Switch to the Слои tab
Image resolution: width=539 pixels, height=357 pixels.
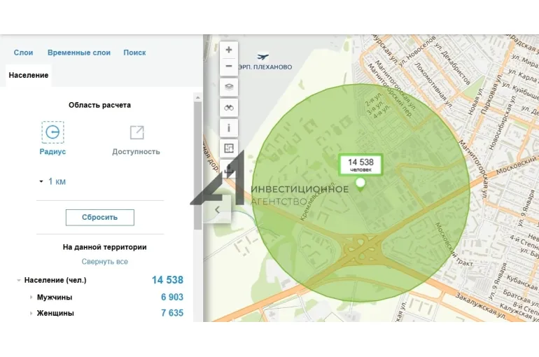[x=23, y=52]
